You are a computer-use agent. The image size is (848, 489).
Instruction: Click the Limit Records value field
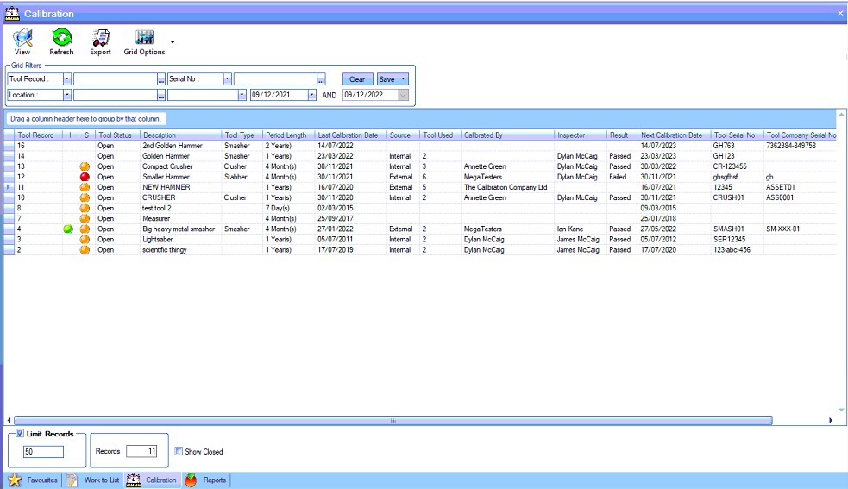pyautogui.click(x=43, y=452)
